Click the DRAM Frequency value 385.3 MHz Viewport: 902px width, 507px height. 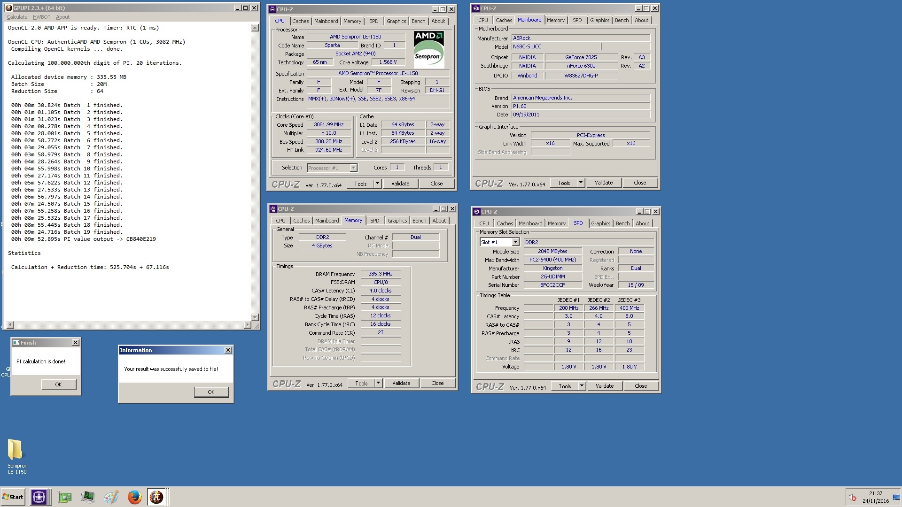[x=381, y=274]
